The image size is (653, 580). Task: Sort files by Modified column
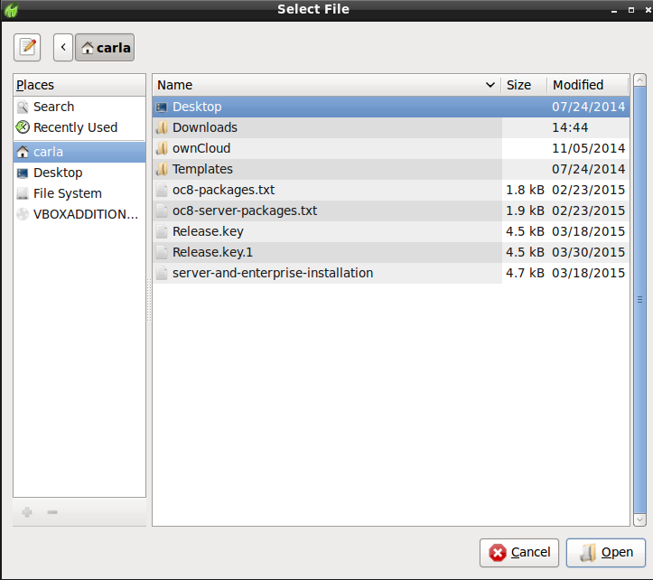[x=587, y=85]
